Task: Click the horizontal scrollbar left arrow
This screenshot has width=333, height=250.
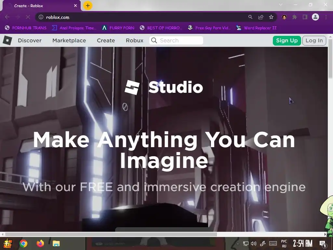Action: click(2, 234)
